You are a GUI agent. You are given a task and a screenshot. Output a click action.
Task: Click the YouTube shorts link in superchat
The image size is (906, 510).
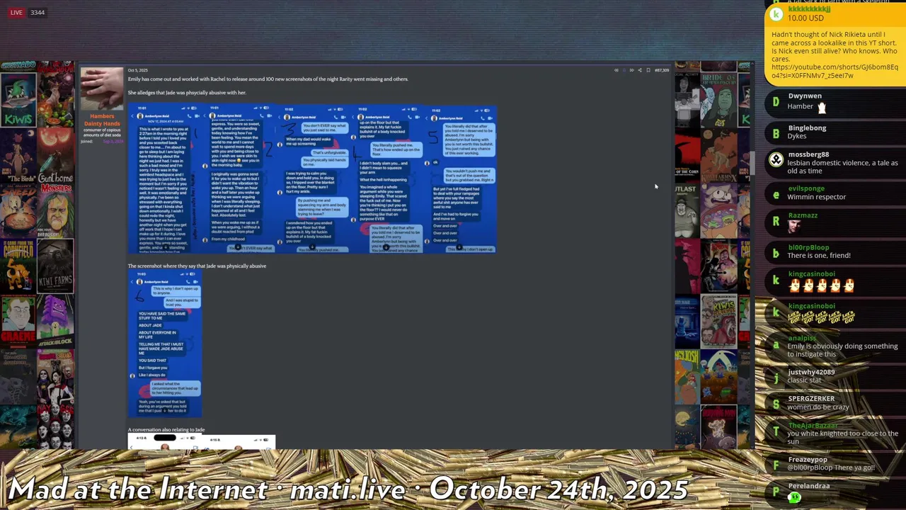835,72
